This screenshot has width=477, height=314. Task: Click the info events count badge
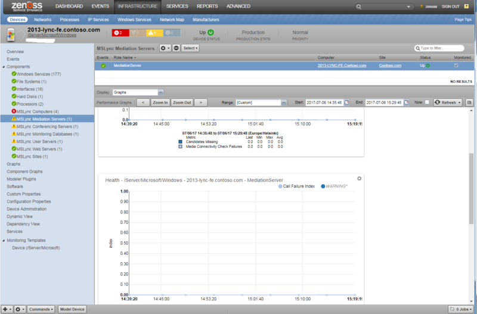click(x=172, y=33)
